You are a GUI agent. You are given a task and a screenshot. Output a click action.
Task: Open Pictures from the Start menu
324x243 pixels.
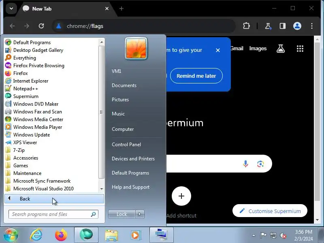tap(120, 100)
